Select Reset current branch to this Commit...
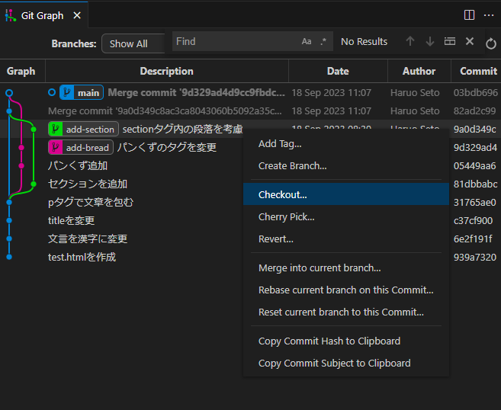 coord(346,312)
